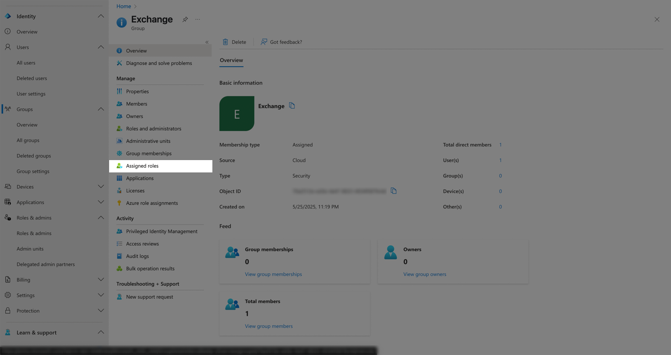This screenshot has height=355, width=671.
Task: Click the Assigned roles icon
Action: 119,166
